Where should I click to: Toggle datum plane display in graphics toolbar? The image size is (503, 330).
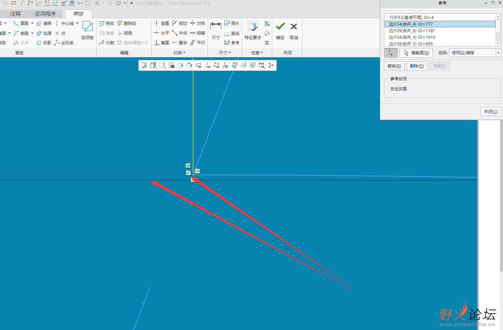199,65
